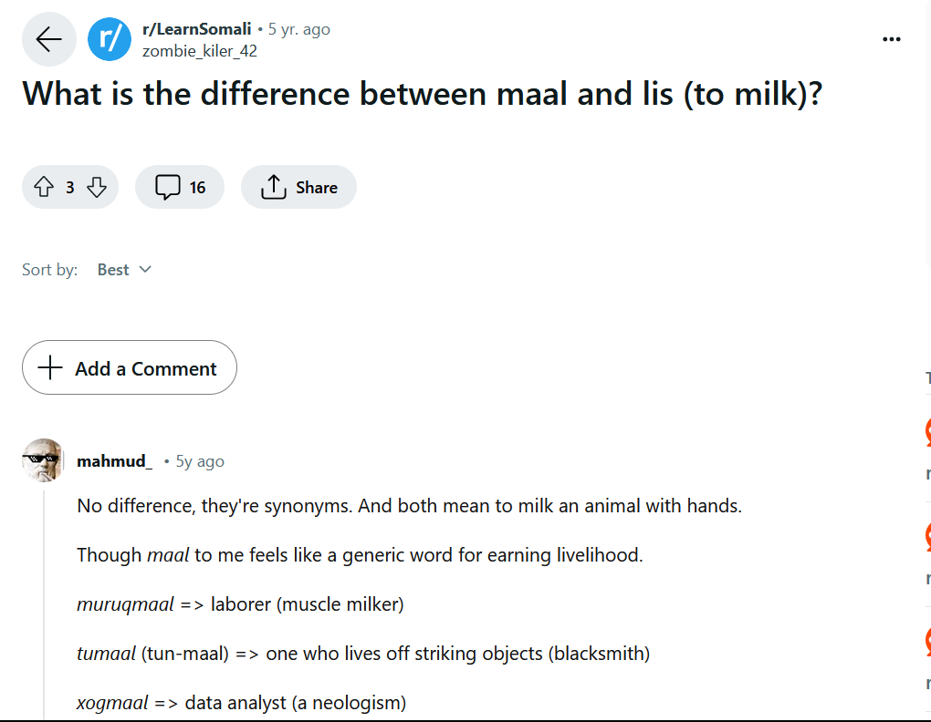Go to the r/LearnSomali subreddit link
Screen dimensions: 931x722
click(x=196, y=29)
